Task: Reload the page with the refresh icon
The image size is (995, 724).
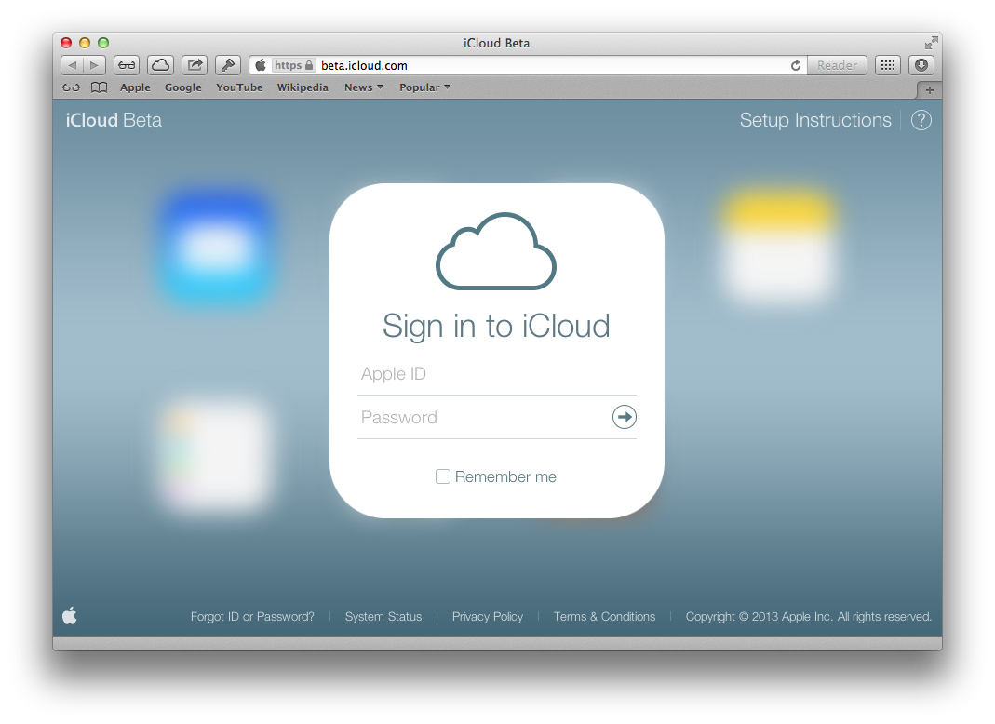Action: [x=796, y=66]
